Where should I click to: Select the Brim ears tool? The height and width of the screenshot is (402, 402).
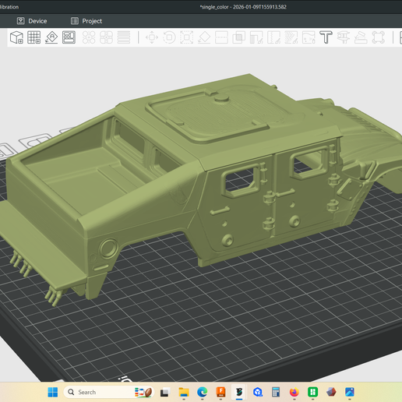coord(378,37)
